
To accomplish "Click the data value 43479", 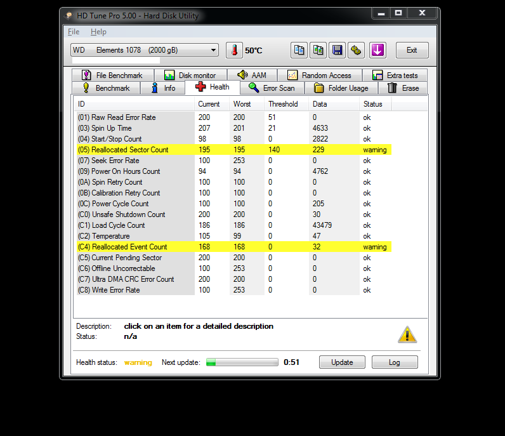I will pyautogui.click(x=322, y=225).
